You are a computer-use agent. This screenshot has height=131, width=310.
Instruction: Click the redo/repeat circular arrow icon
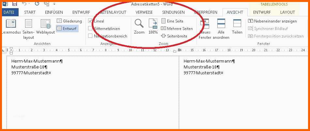[37, 4]
